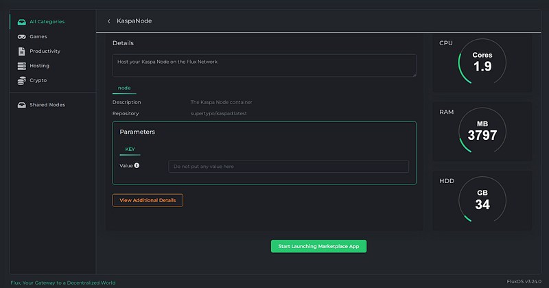Click the HDD 34 GB gauge
This screenshot has width=549, height=288.
click(x=482, y=200)
